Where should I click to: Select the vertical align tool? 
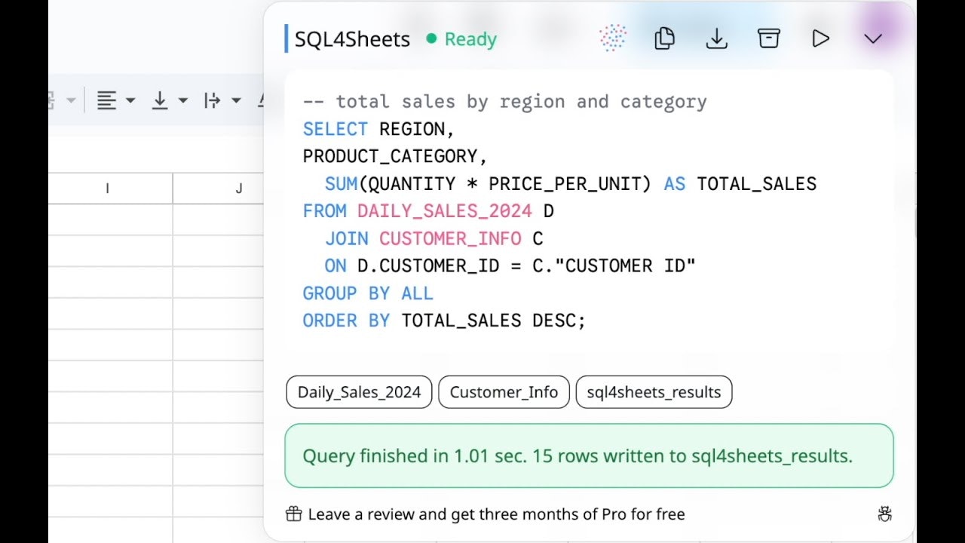[160, 99]
